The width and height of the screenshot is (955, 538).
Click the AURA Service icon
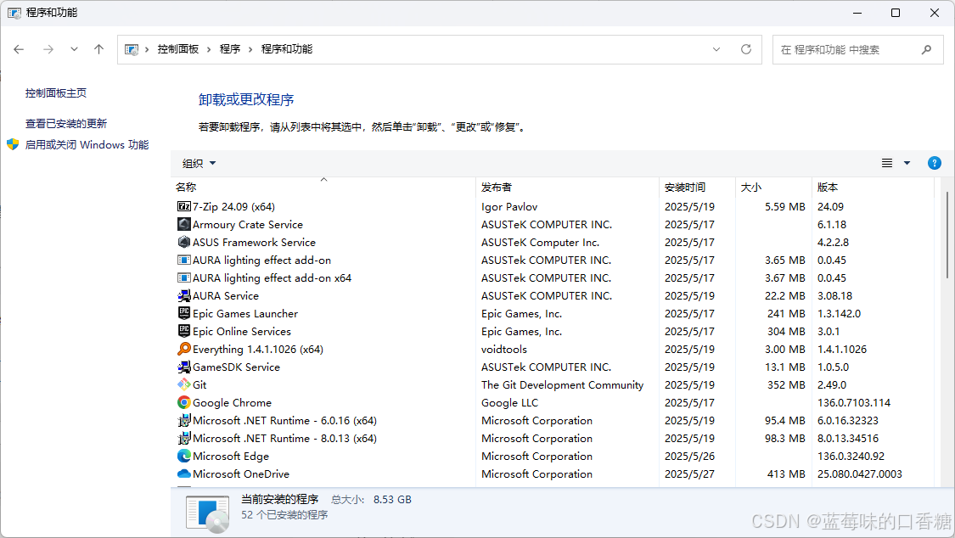coord(184,295)
